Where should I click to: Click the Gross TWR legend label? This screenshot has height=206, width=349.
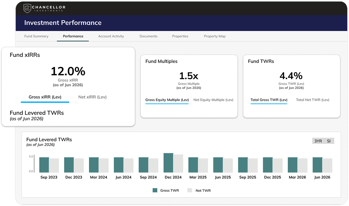[x=170, y=191]
